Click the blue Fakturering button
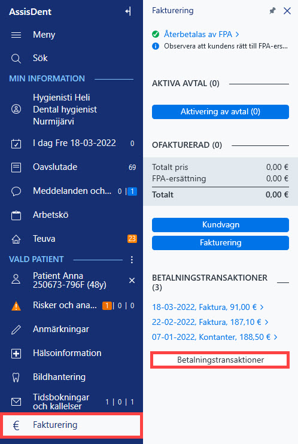 (x=220, y=243)
